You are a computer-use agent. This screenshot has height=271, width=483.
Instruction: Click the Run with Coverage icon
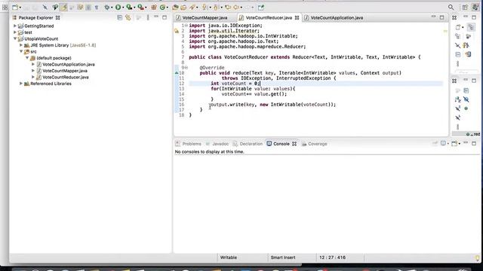click(129, 8)
